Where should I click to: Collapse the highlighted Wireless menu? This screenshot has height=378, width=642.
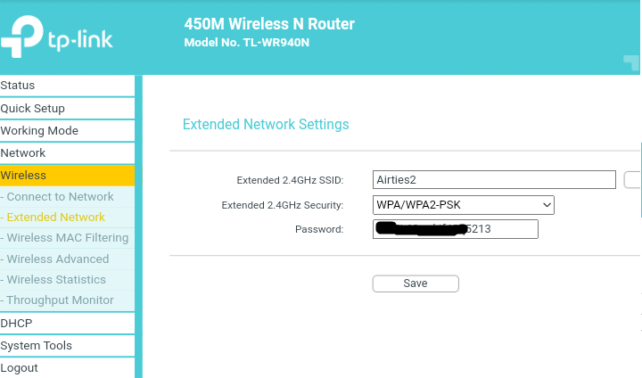[x=67, y=176]
